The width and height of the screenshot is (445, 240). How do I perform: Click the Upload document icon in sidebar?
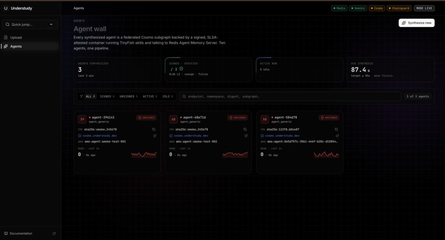(6, 37)
